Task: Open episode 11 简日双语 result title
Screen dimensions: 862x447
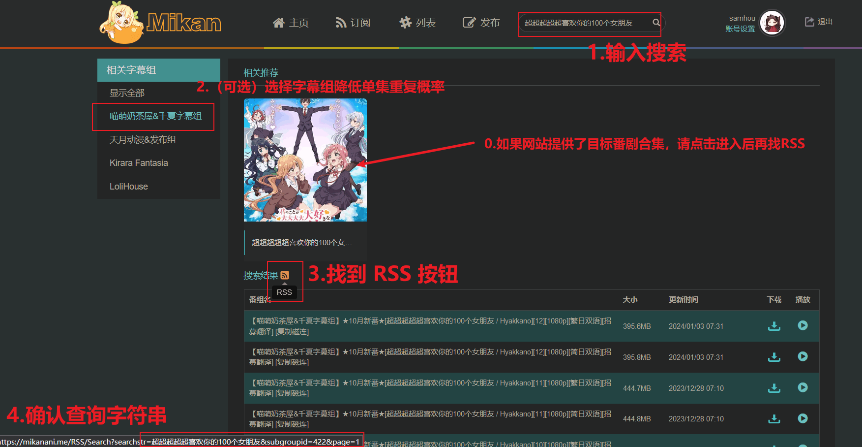Action: (x=430, y=419)
